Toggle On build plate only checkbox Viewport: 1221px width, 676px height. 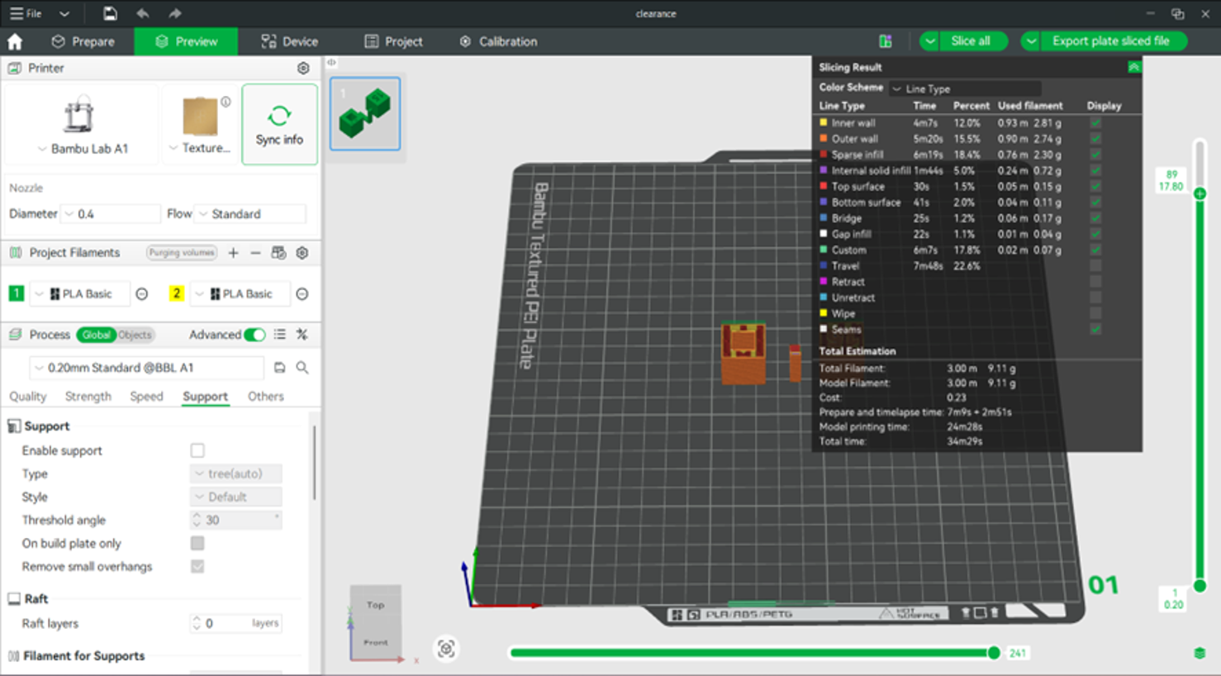tap(197, 543)
